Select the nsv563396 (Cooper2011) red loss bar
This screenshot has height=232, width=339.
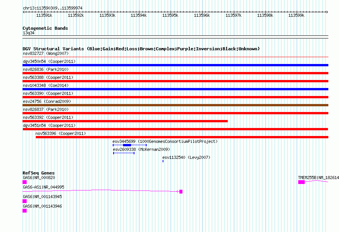[182, 137]
